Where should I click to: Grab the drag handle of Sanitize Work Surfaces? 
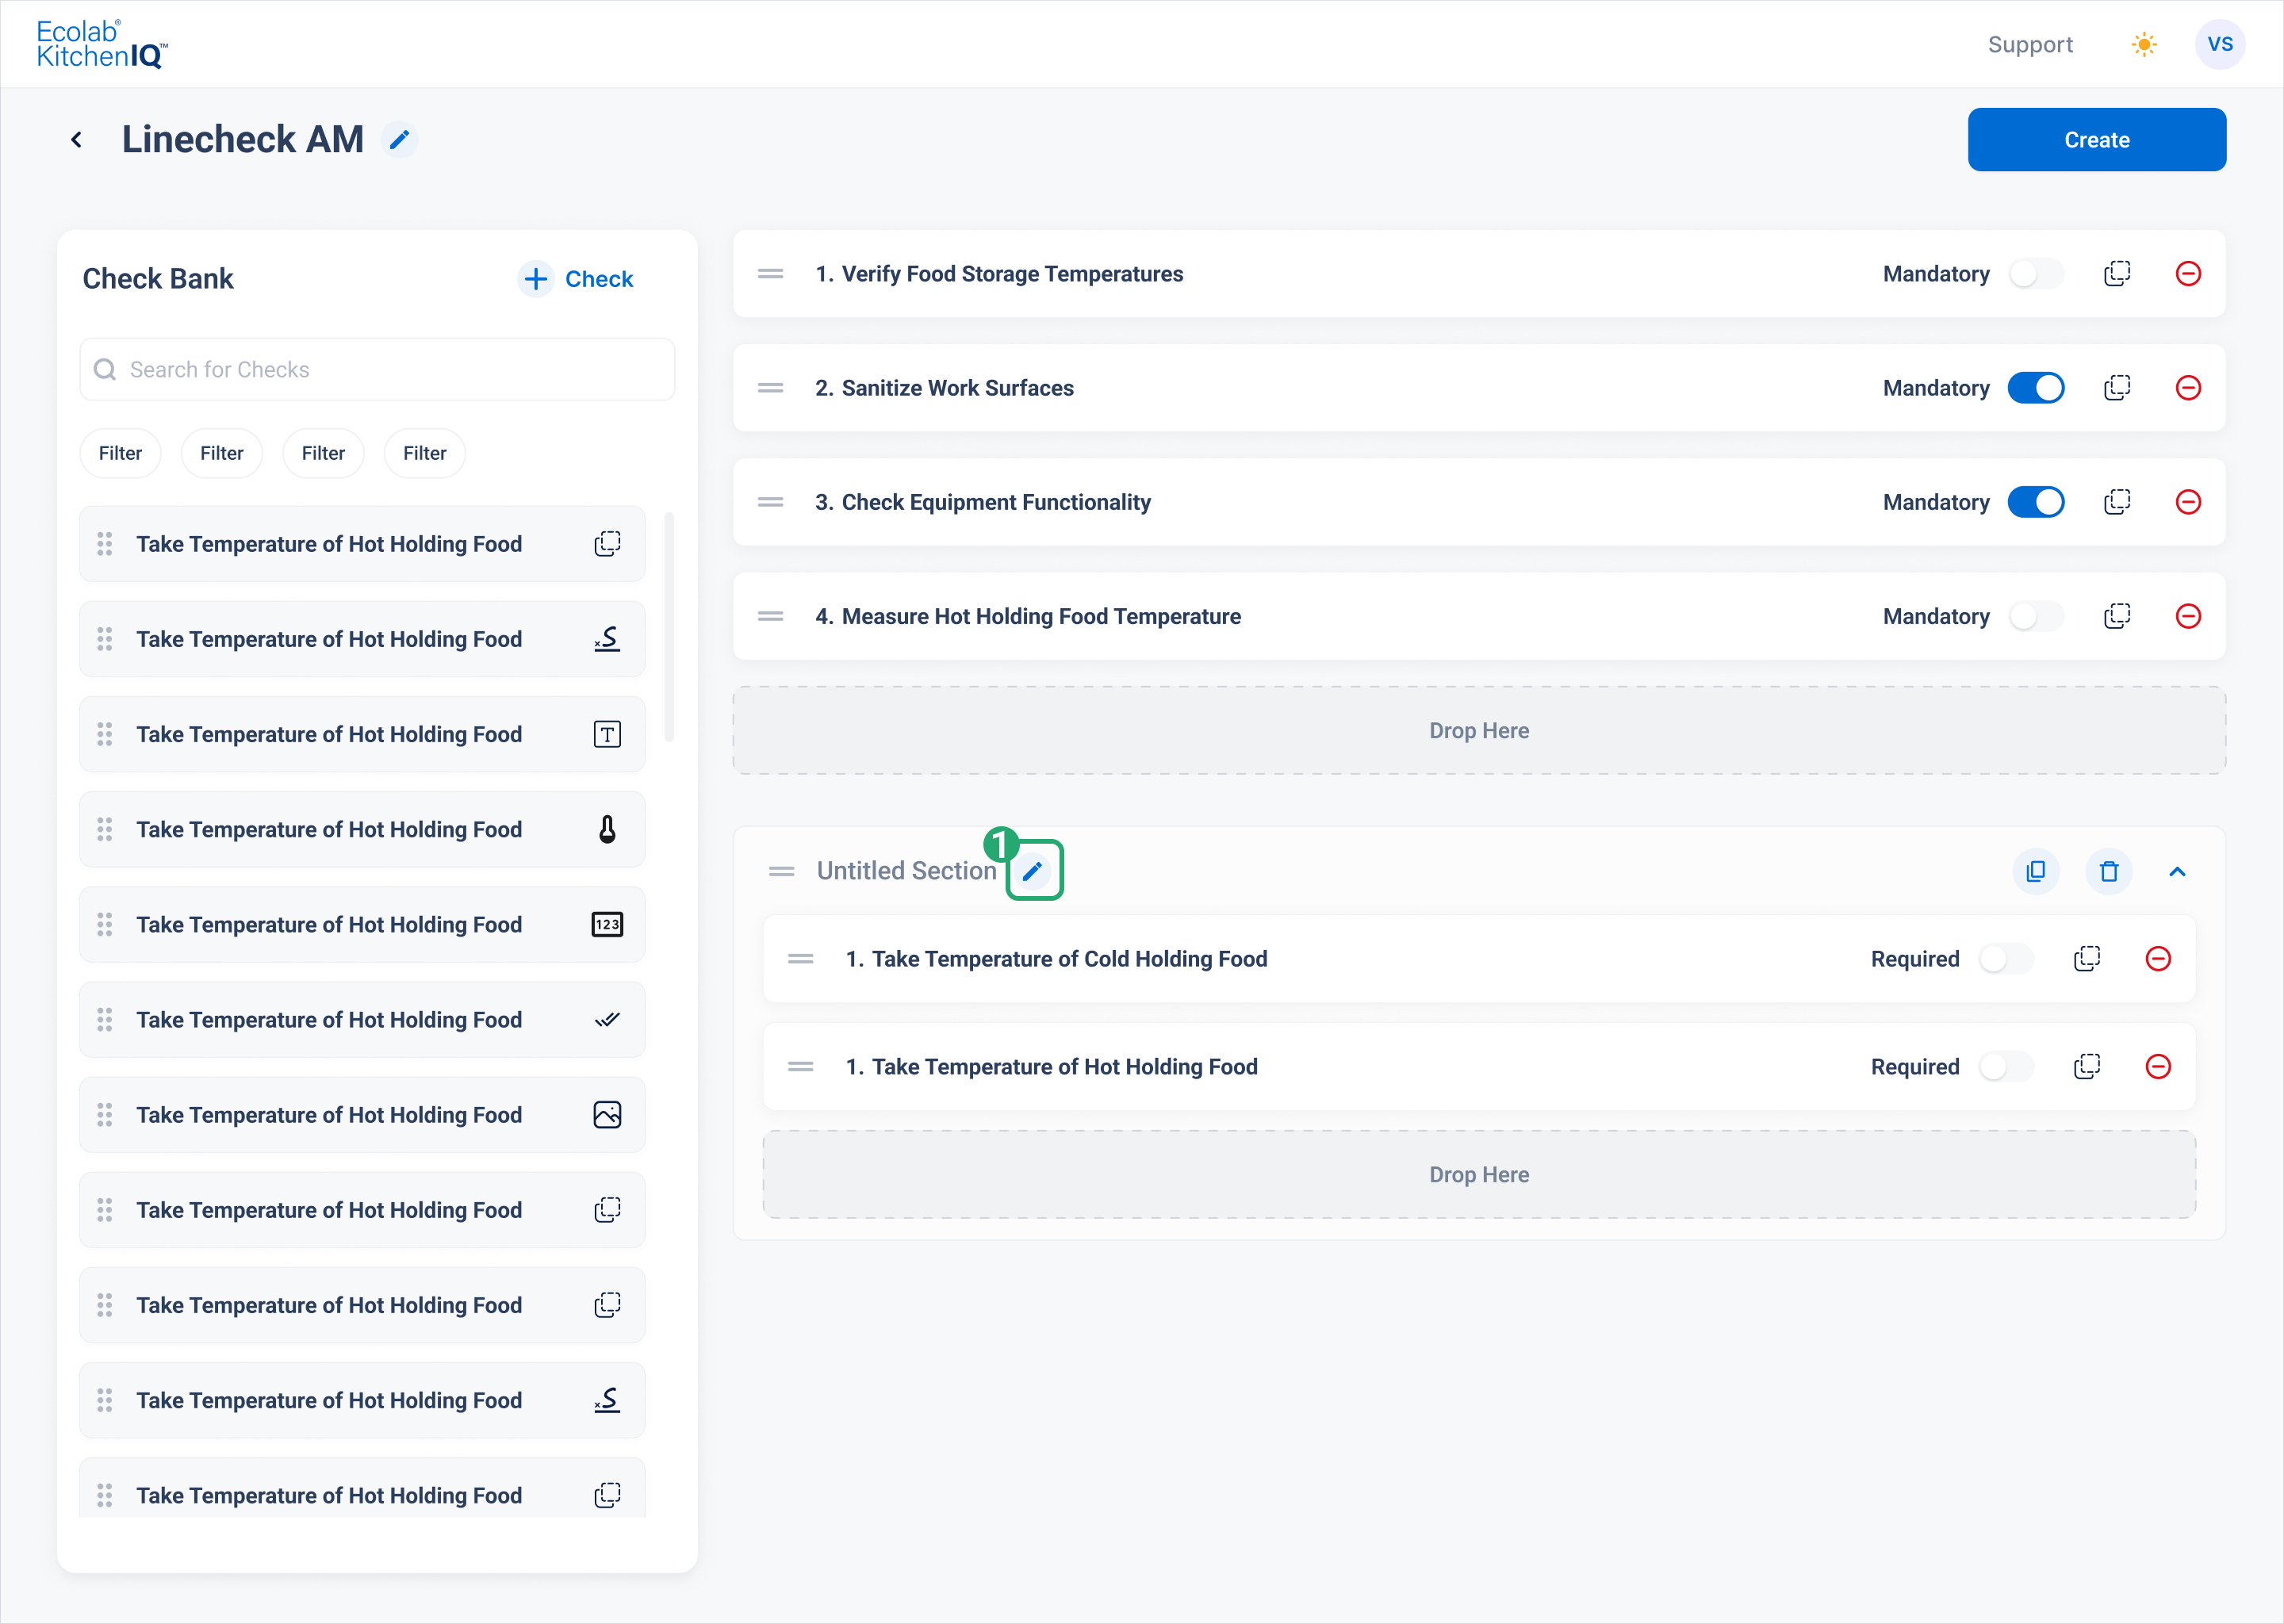[x=770, y=388]
